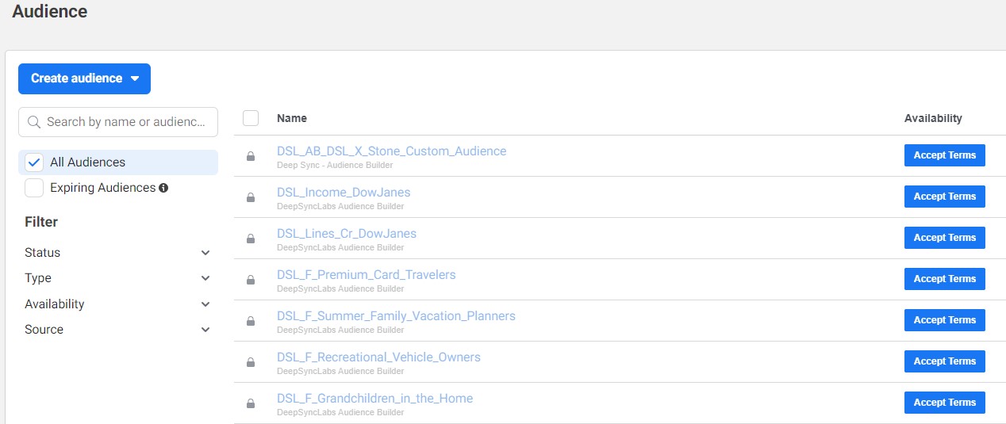Click lock icon beside DSL_F_Recreational_Vehicle_Owners
This screenshot has width=1006, height=424.
[x=251, y=362]
